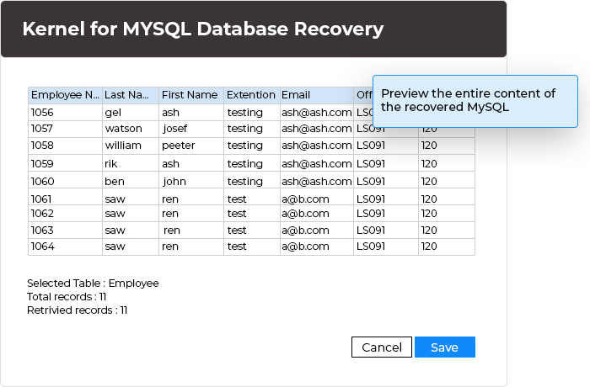Image resolution: width=590 pixels, height=387 pixels.
Task: Click 'ren' in row 1062
Action: click(x=191, y=214)
